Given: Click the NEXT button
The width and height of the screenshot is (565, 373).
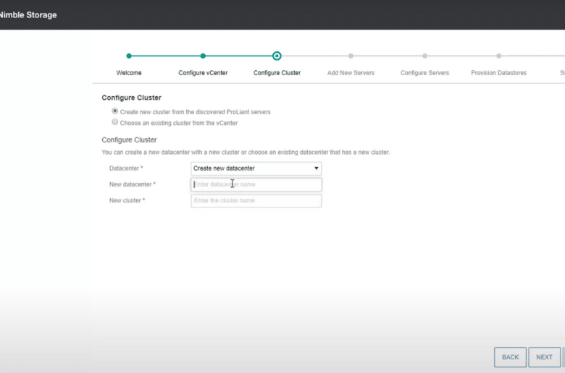Looking at the screenshot, I should pos(544,357).
